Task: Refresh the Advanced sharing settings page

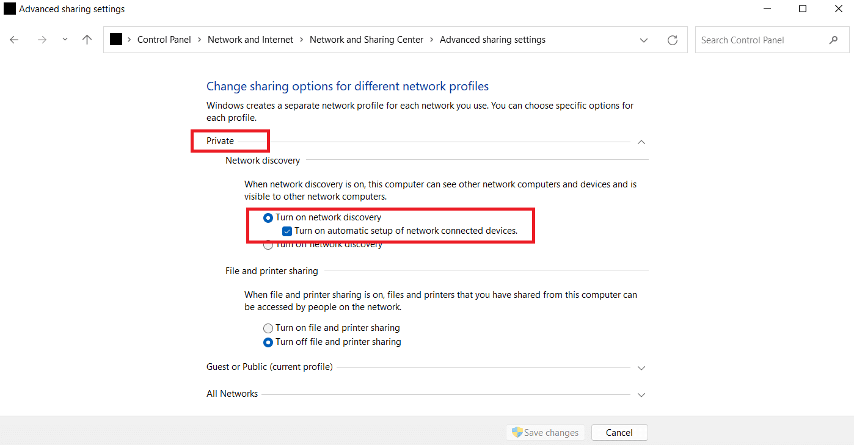Action: [x=673, y=40]
